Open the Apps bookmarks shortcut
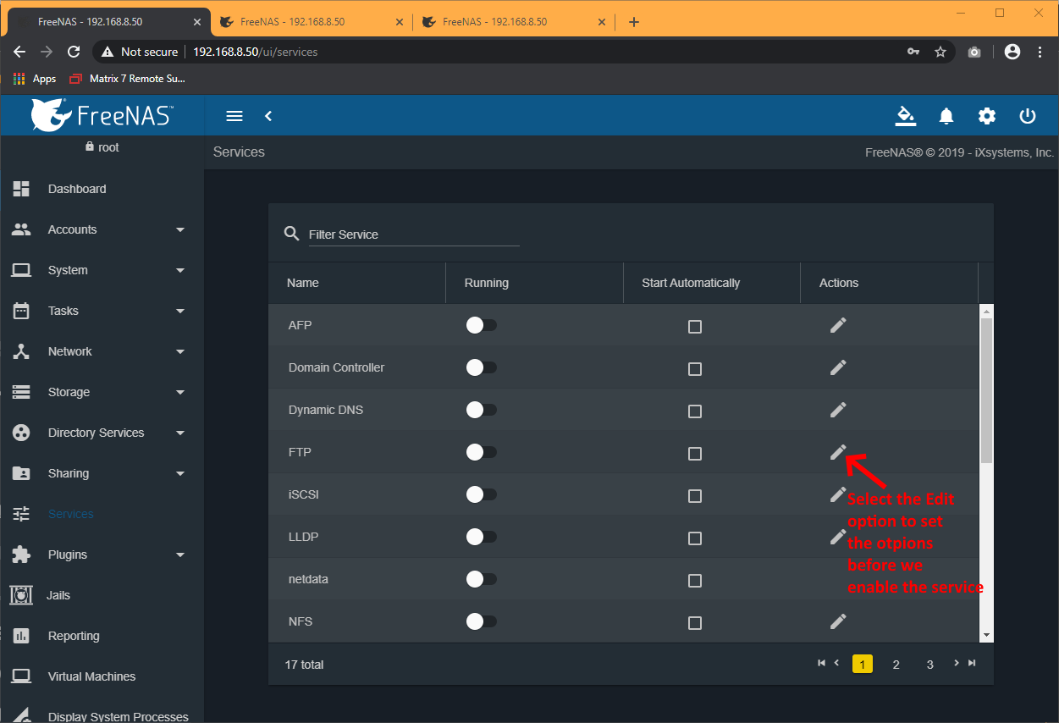Screen dimensions: 1059x723 (x=35, y=79)
